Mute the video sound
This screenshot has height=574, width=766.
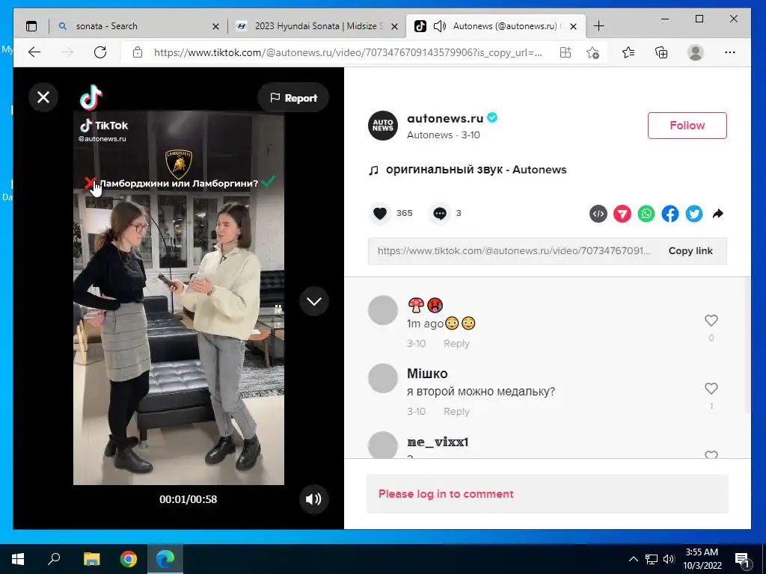[x=313, y=499]
